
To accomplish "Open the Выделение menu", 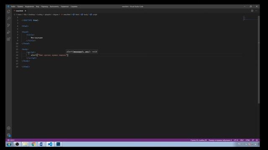I will click(x=29, y=7).
